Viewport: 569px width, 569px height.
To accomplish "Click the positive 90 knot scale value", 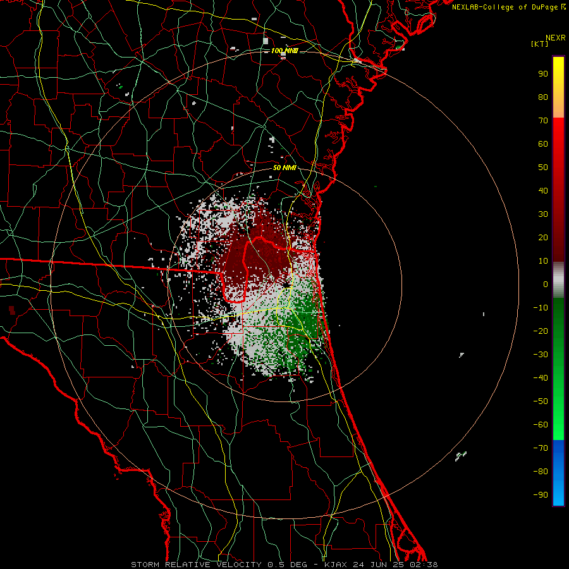I will point(543,74).
